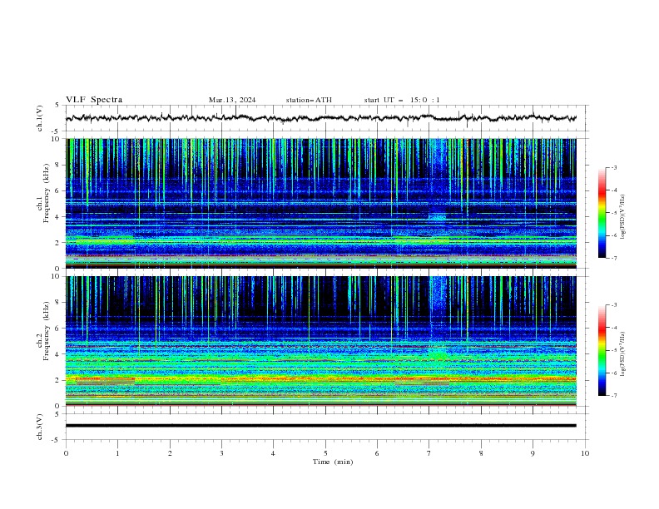
Task: Click time axis tick label "9"
Action: coord(533,453)
